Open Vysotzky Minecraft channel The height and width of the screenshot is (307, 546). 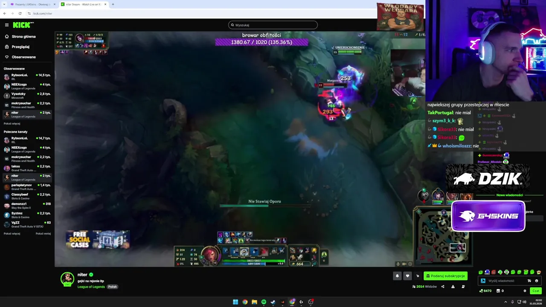(27, 96)
